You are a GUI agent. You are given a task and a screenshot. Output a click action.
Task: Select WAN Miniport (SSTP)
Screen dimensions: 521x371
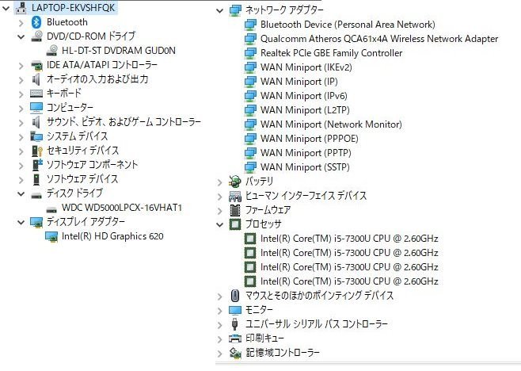305,167
